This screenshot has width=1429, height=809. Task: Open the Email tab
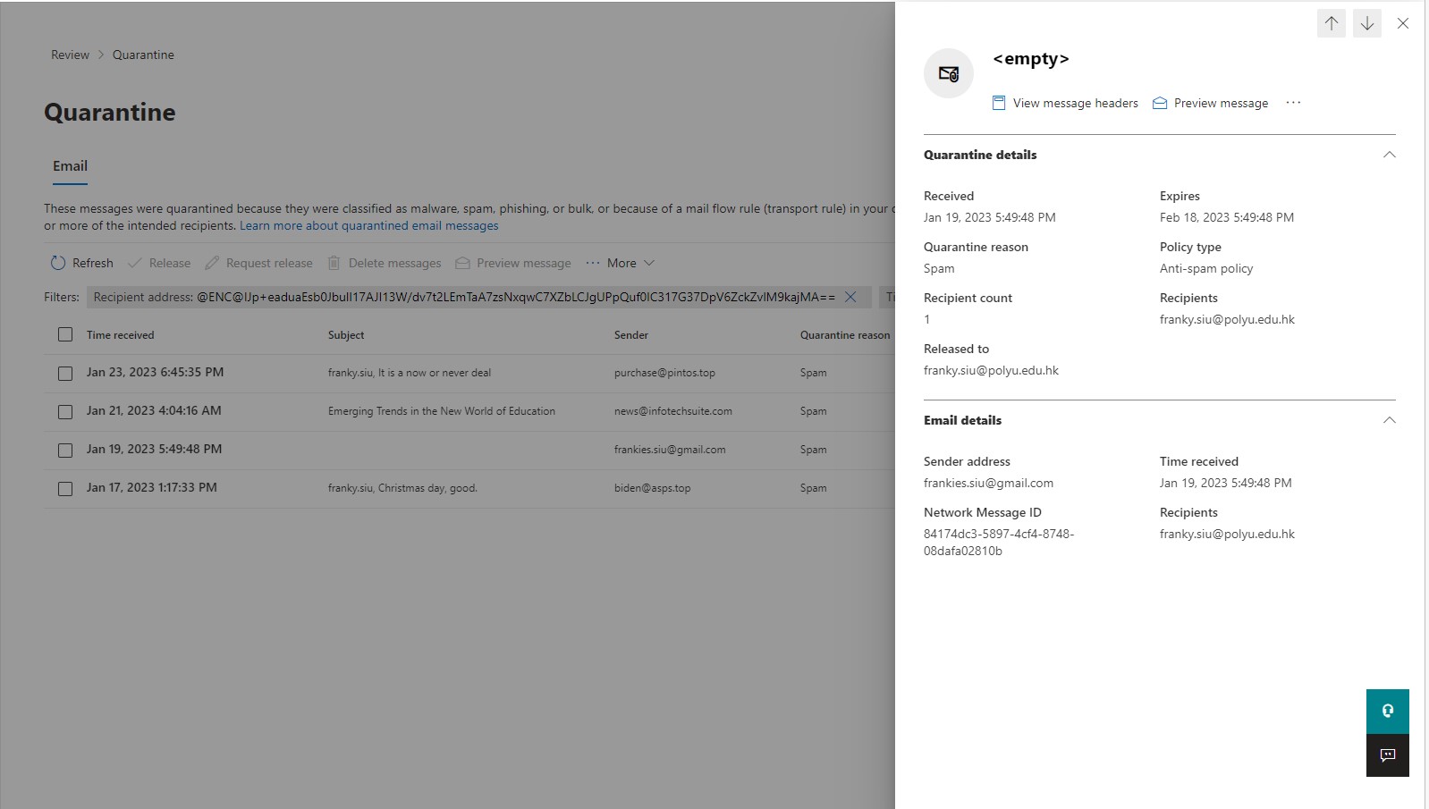[x=70, y=166]
